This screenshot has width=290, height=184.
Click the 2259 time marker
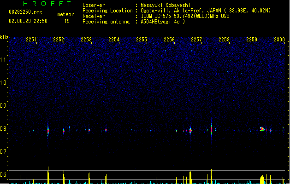(252, 40)
